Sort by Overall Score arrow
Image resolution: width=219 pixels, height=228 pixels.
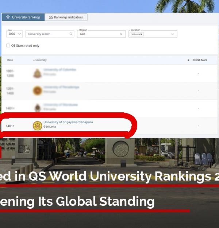(x=188, y=60)
